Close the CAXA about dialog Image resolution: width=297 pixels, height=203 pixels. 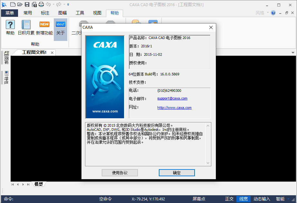(211, 27)
